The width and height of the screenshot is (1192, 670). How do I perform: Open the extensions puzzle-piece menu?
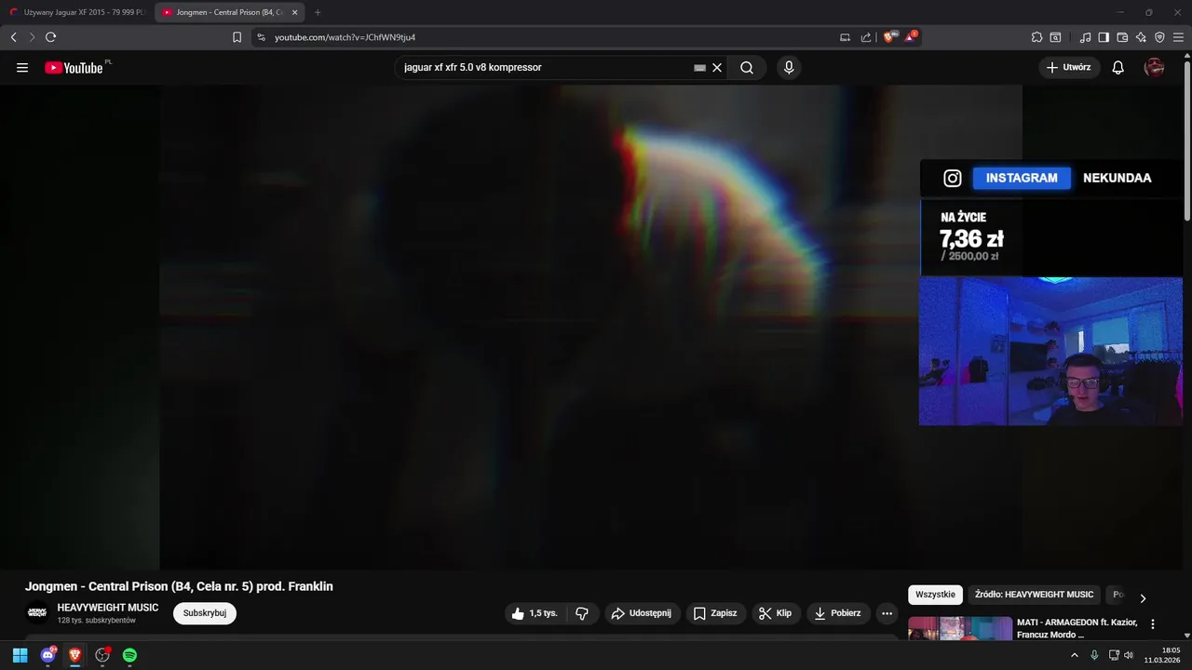coord(1036,37)
